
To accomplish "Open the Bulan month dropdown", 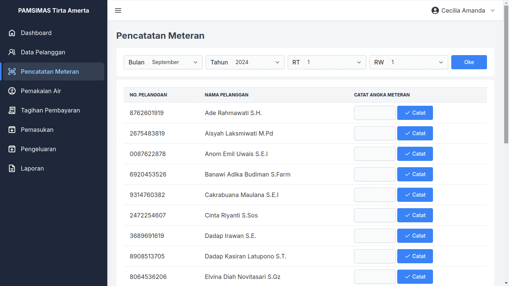I will point(175,62).
